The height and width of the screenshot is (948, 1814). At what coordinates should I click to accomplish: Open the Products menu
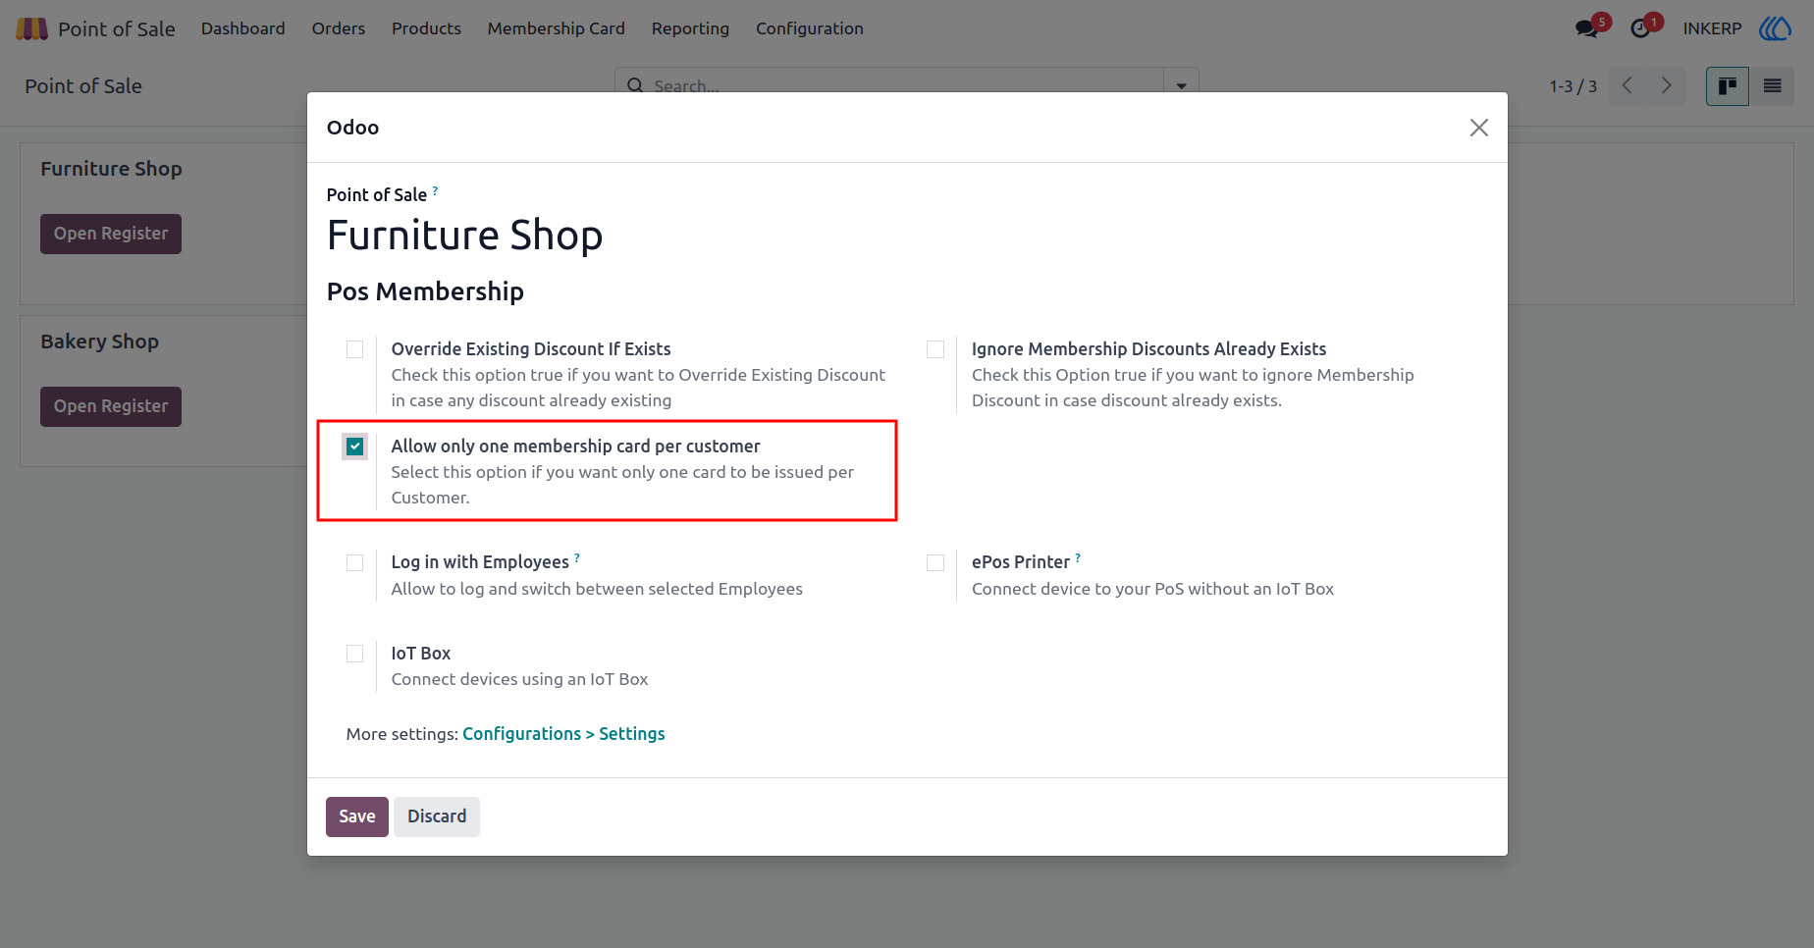[x=426, y=28]
